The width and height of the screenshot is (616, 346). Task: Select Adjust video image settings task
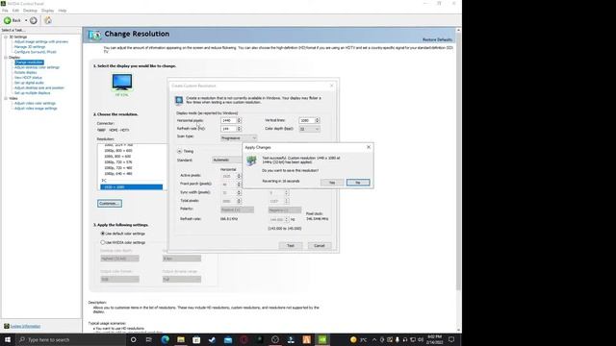coord(36,109)
